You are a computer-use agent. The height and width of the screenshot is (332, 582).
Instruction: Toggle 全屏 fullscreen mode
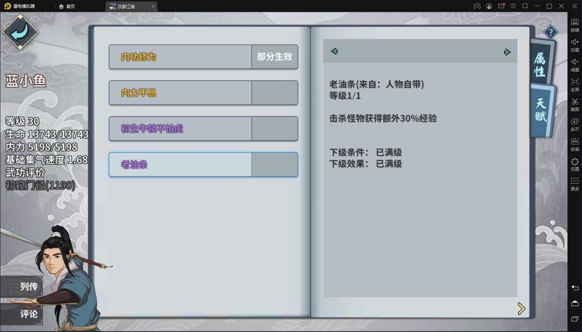click(574, 85)
